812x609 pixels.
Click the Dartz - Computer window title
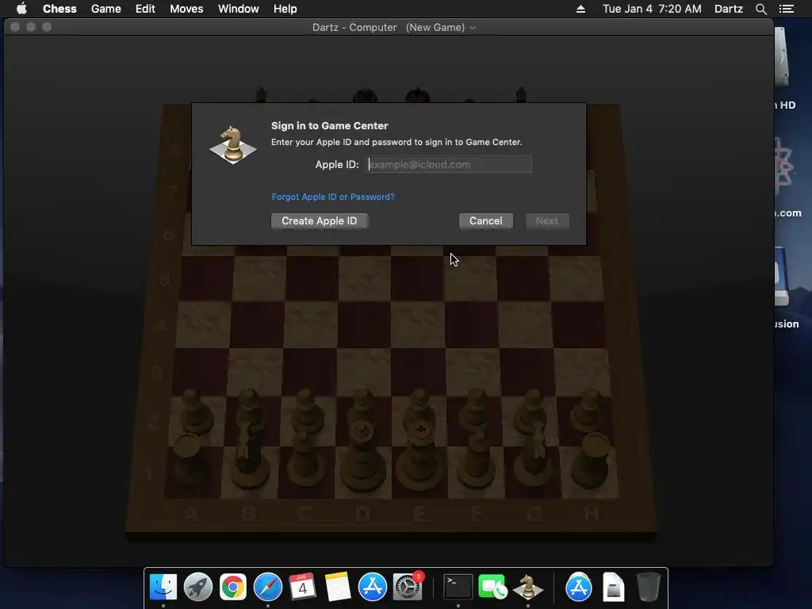pyautogui.click(x=354, y=28)
